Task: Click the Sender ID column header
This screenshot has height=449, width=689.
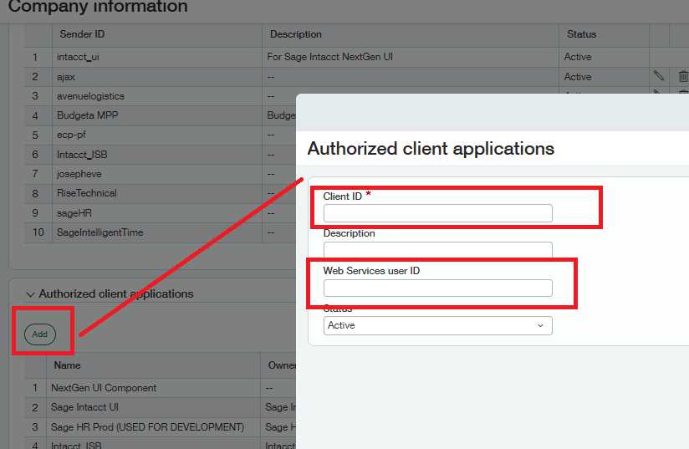Action: [82, 34]
